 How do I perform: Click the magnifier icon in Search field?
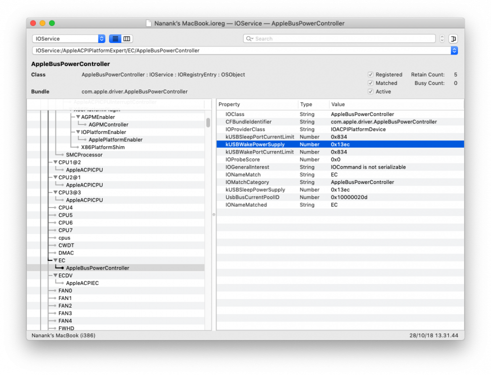(249, 38)
